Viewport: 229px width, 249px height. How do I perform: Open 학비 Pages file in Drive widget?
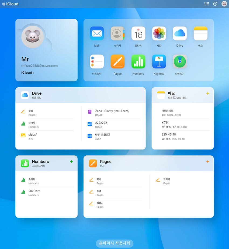click(x=47, y=113)
